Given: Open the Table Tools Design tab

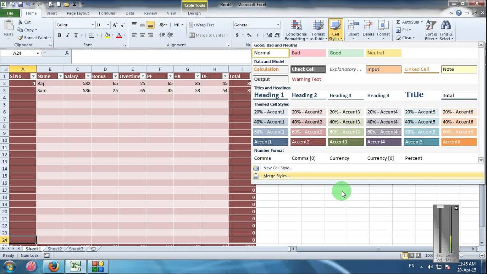Looking at the screenshot, I should [194, 13].
